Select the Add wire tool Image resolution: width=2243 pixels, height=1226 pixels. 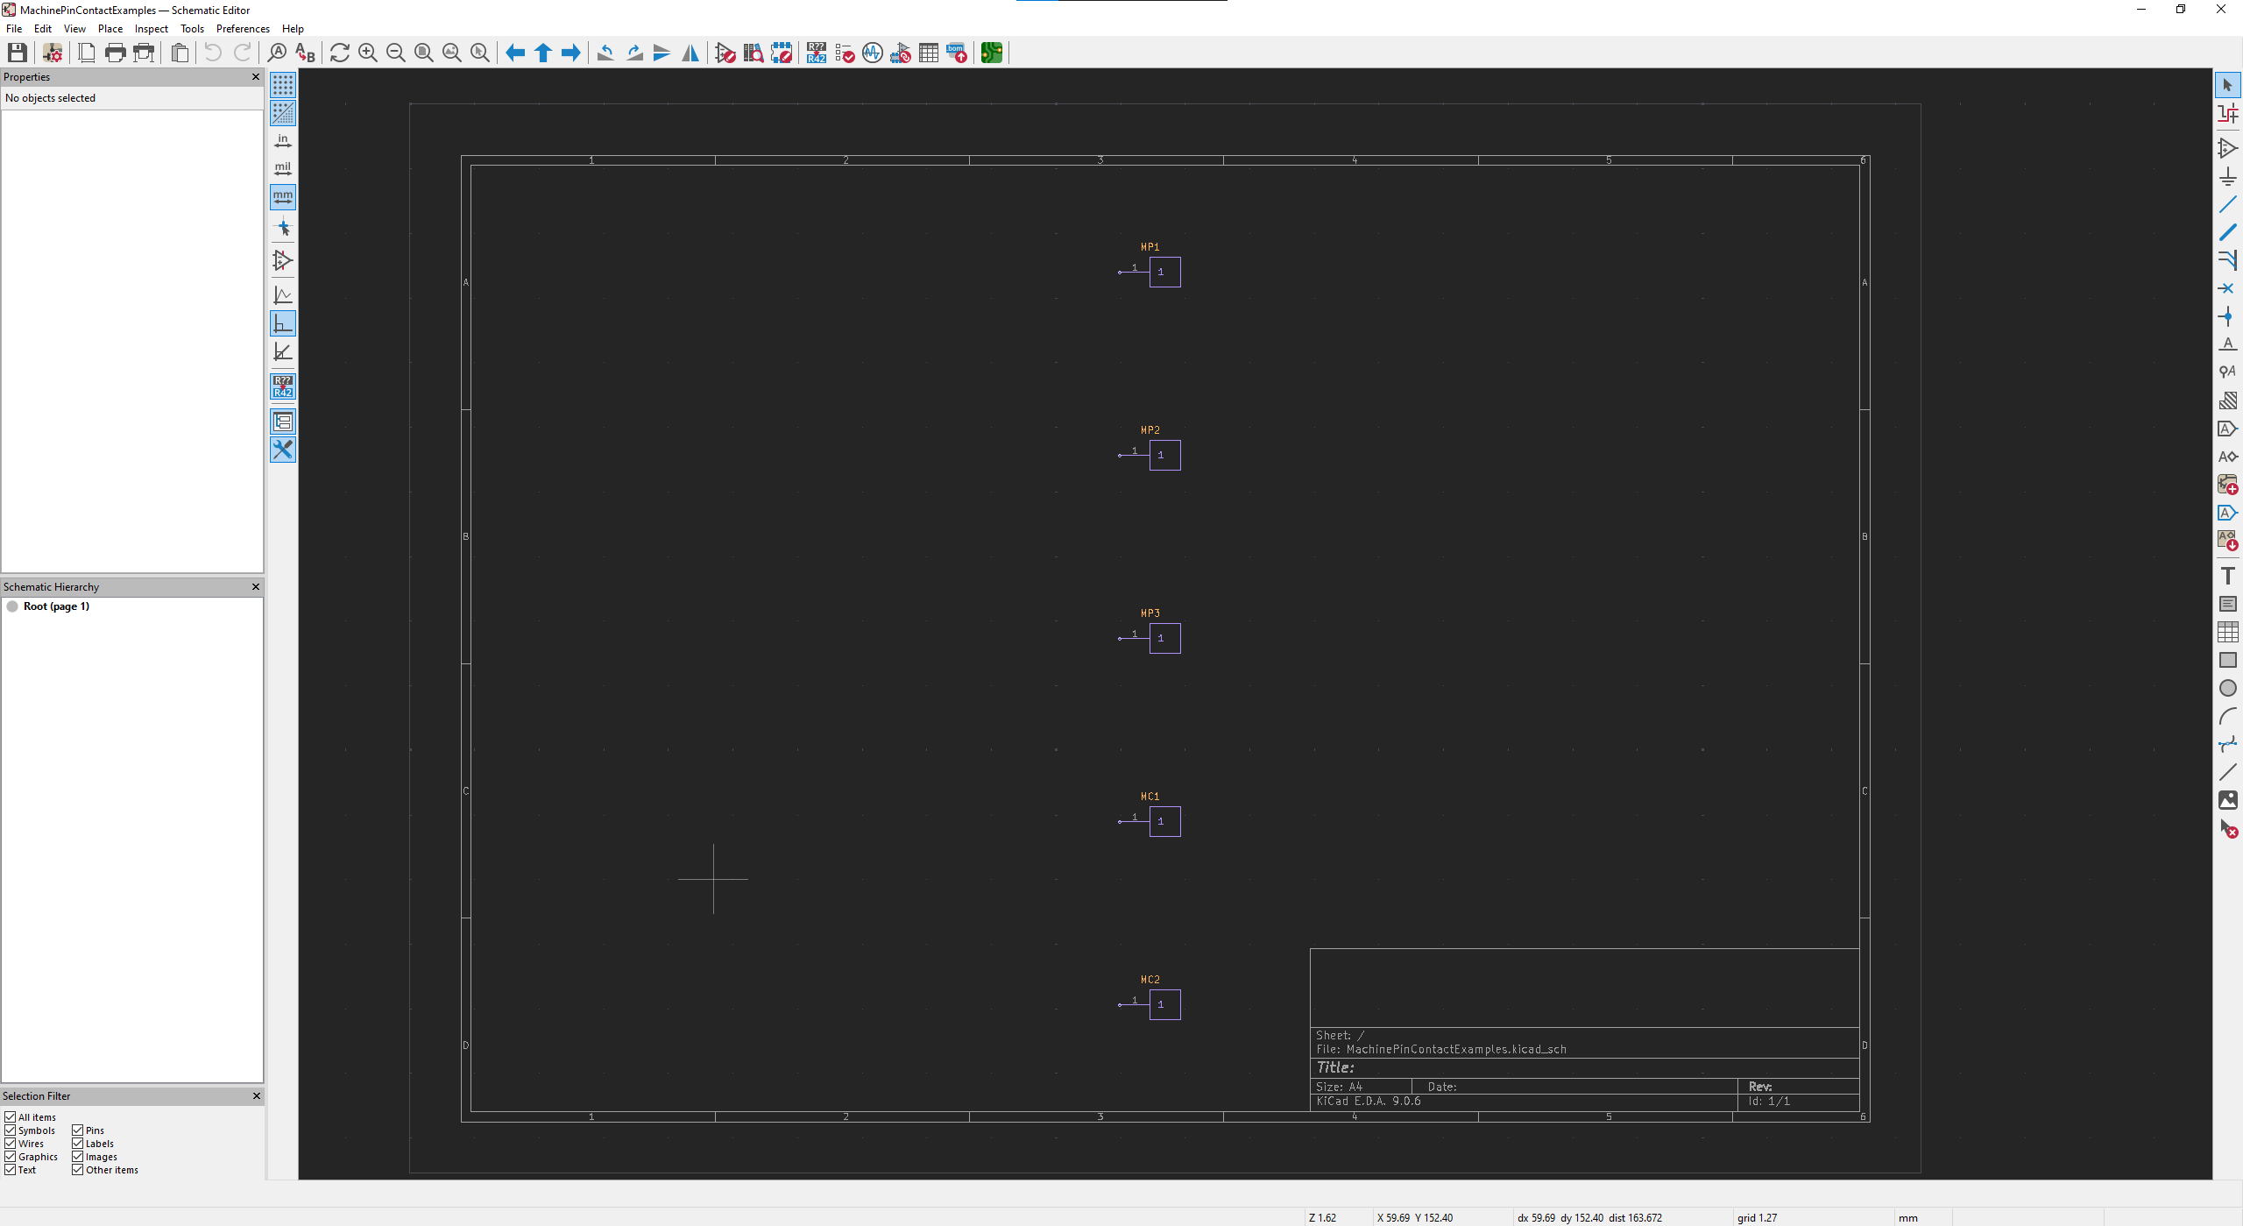(x=2227, y=204)
